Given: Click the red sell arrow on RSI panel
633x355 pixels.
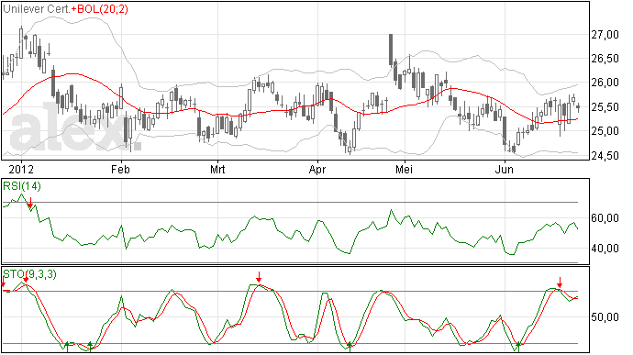Looking at the screenshot, I should [x=30, y=203].
